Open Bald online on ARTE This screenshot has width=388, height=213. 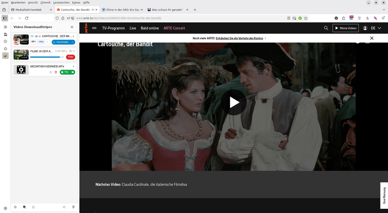(150, 28)
